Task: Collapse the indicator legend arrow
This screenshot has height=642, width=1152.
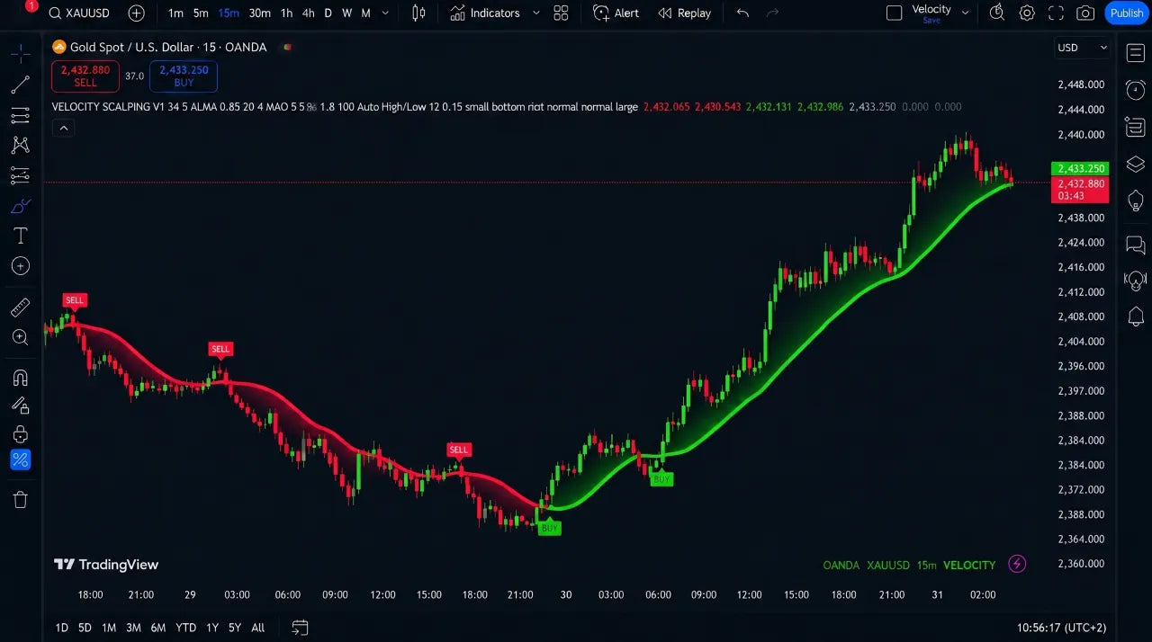Action: [63, 129]
